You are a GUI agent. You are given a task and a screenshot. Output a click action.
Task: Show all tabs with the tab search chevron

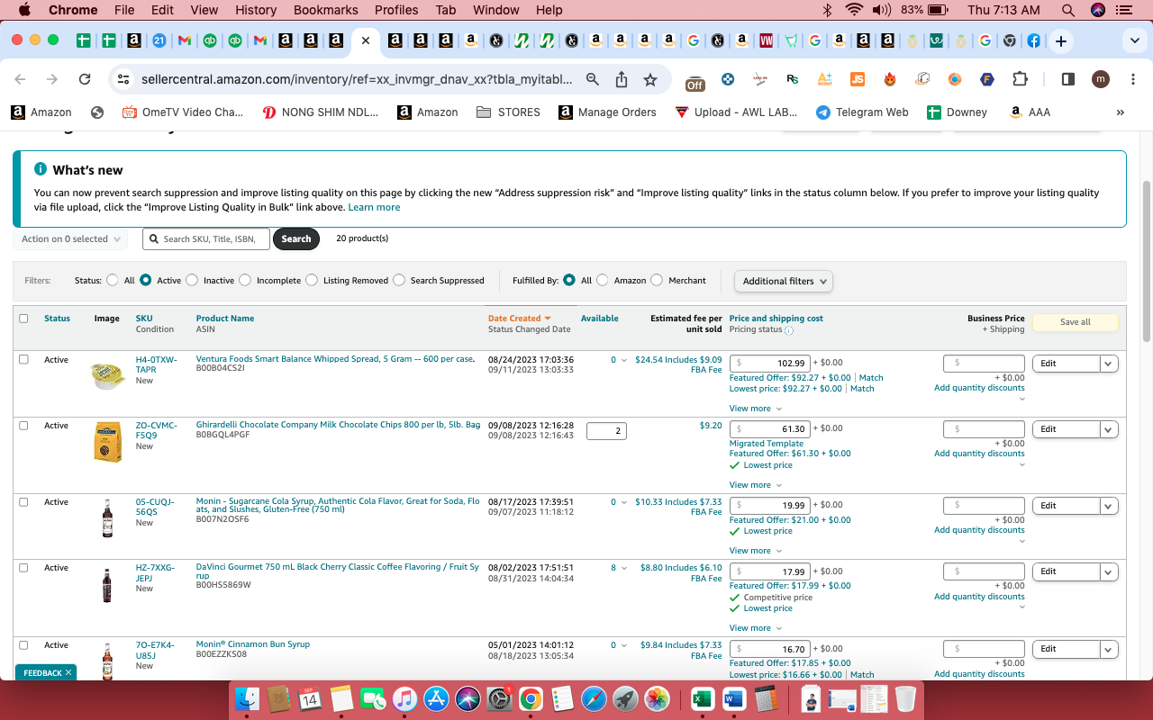[1134, 41]
